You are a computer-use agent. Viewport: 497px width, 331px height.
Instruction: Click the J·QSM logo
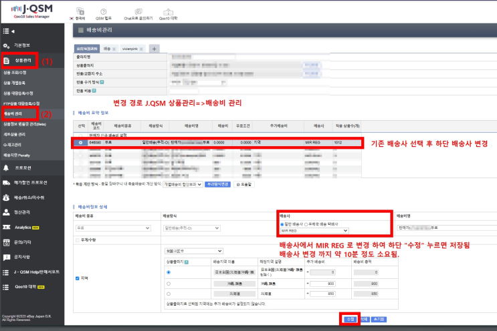coord(31,11)
